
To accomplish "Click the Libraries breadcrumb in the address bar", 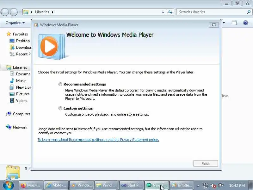I will click(x=42, y=12).
